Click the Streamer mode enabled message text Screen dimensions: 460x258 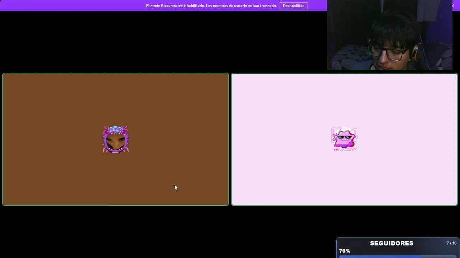211,6
